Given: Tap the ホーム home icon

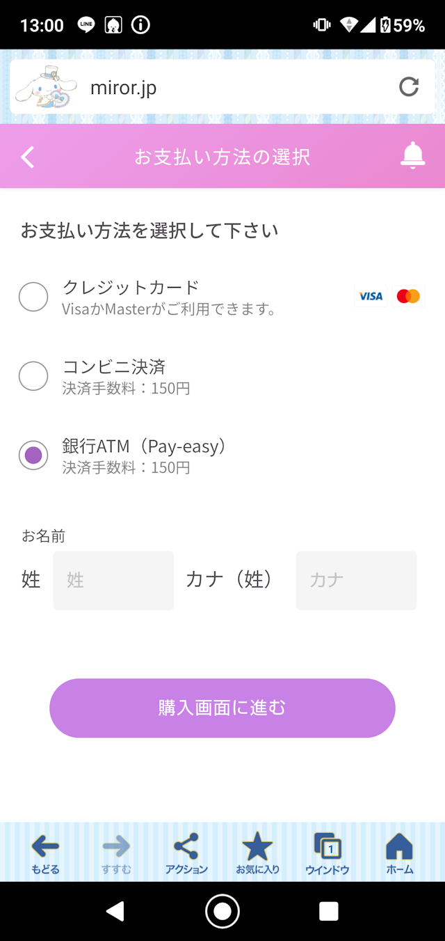Looking at the screenshot, I should click(399, 847).
